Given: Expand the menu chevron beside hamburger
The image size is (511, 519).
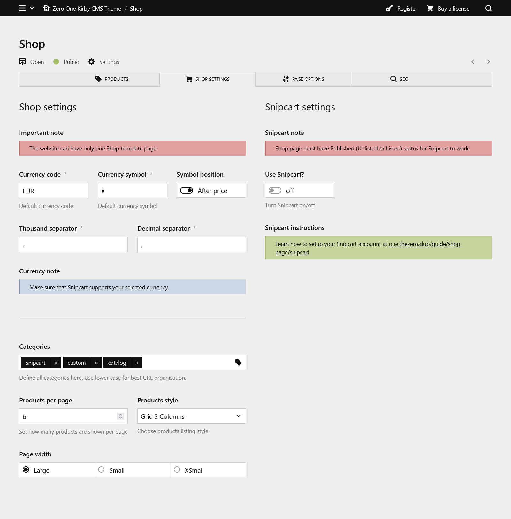Looking at the screenshot, I should 32,8.
